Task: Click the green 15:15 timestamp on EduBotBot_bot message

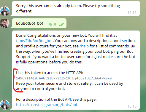Action: [51, 25]
